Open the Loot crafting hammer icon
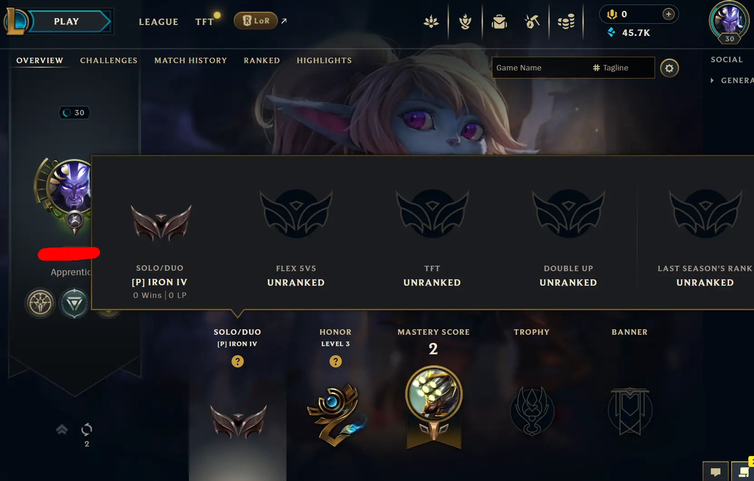 pyautogui.click(x=532, y=21)
